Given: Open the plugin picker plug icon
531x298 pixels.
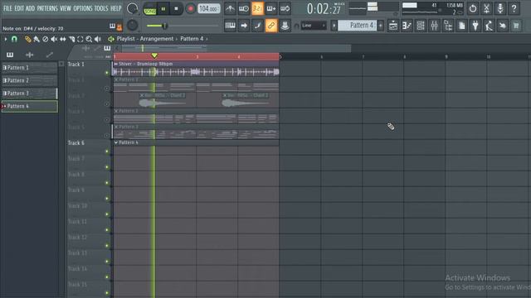Looking at the screenshot, I should click(475, 26).
